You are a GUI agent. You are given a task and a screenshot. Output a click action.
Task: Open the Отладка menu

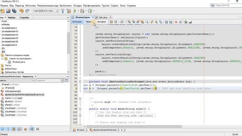click(x=77, y=6)
